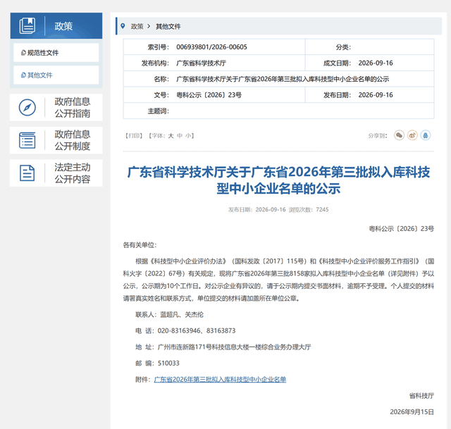Click the 成文日期 value 2026-09-16
Image resolution: width=451 pixels, height=429 pixels.
click(x=376, y=63)
